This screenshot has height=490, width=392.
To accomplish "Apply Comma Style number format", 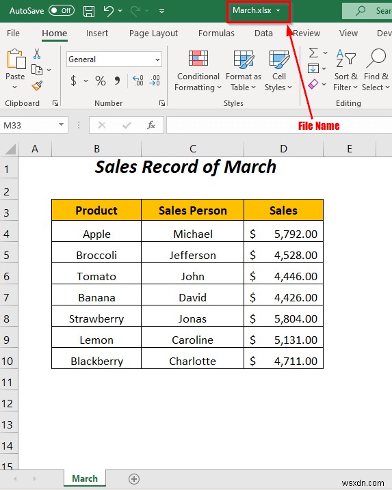I will coord(117,81).
